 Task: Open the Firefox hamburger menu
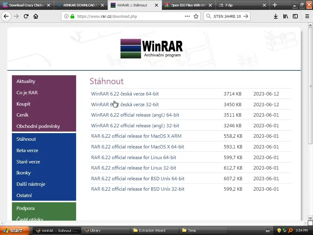click(x=307, y=17)
